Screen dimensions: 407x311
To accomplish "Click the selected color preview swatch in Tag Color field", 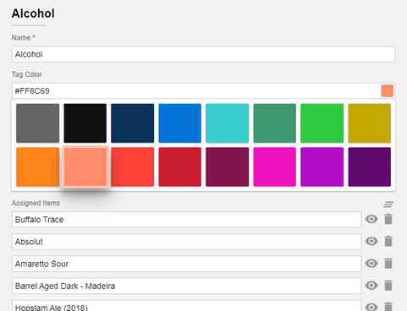I will (387, 91).
